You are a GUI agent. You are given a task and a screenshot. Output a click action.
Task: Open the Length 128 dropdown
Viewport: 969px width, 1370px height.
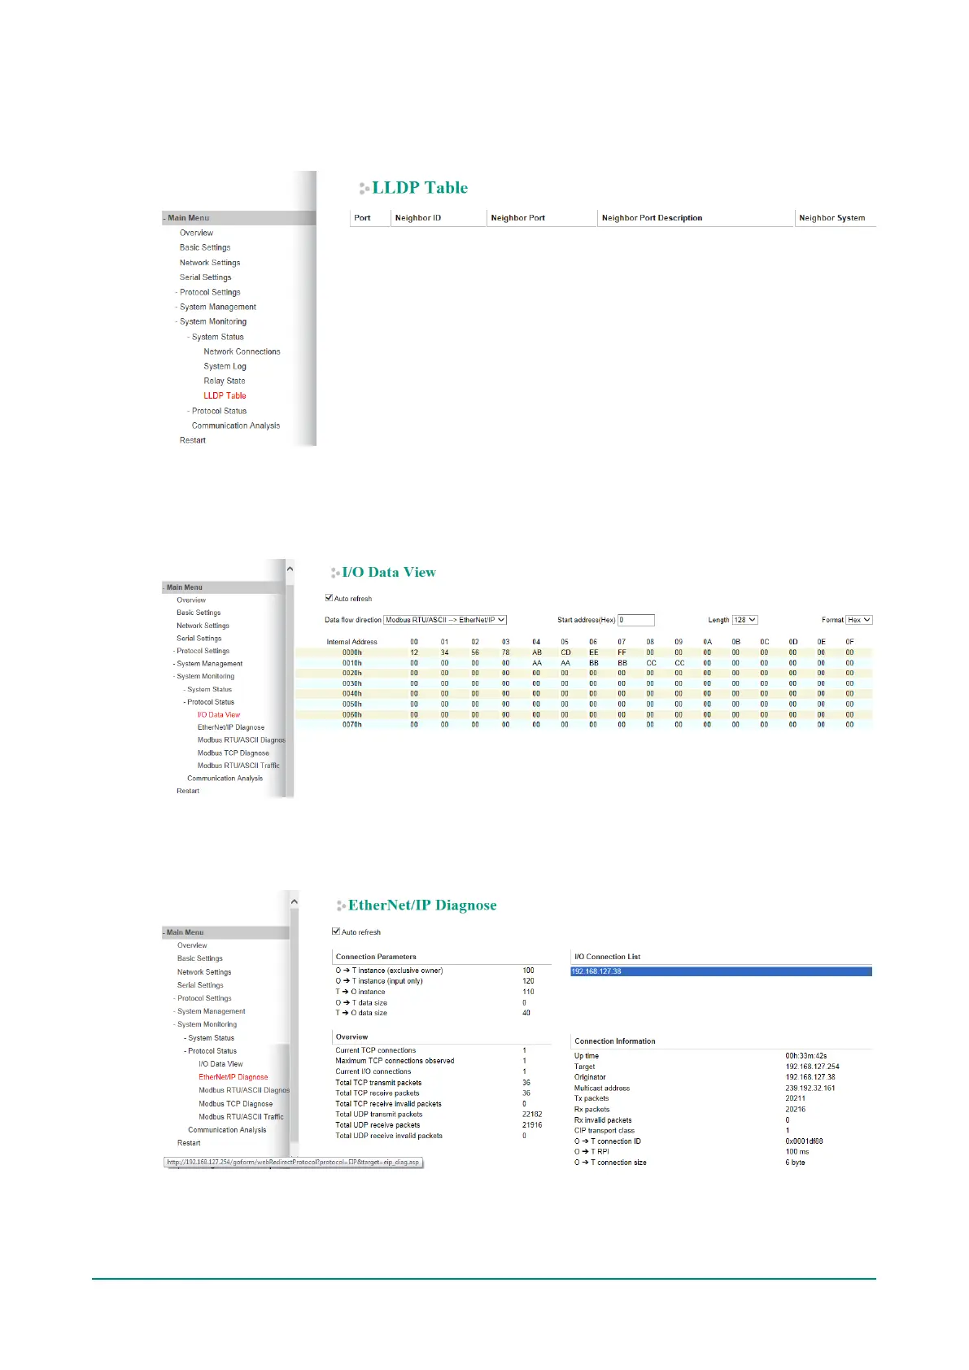click(744, 620)
